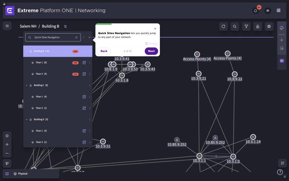Click Access Points [4] group above 10.3.9.22
The width and height of the screenshot is (289, 181).
tap(228, 54)
